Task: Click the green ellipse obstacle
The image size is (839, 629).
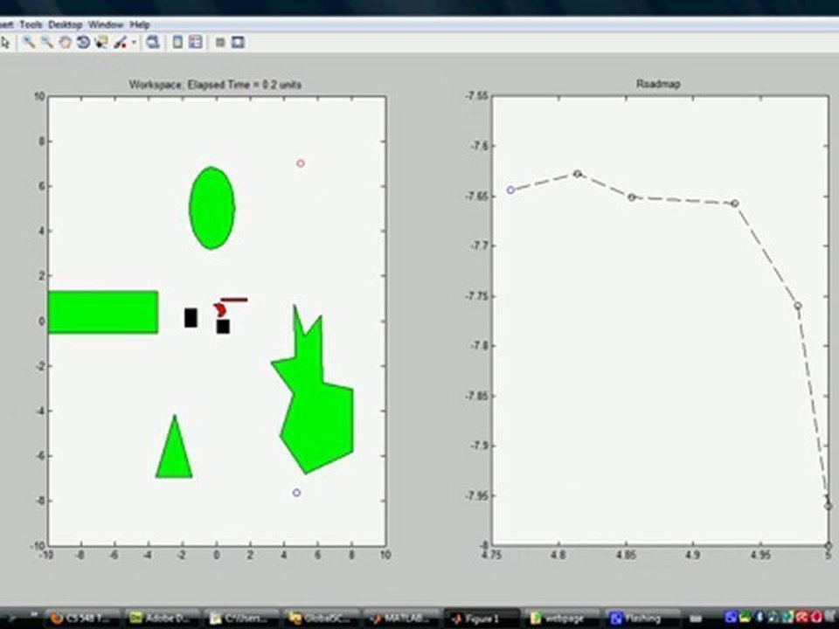Action: [x=211, y=208]
